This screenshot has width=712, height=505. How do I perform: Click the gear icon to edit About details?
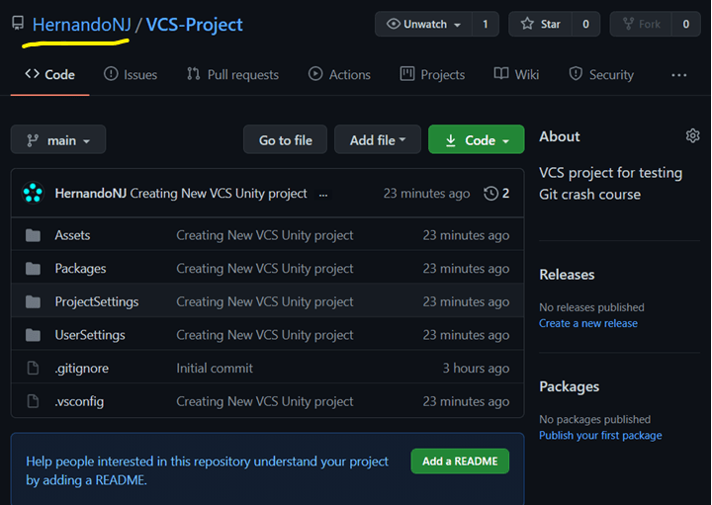point(692,135)
